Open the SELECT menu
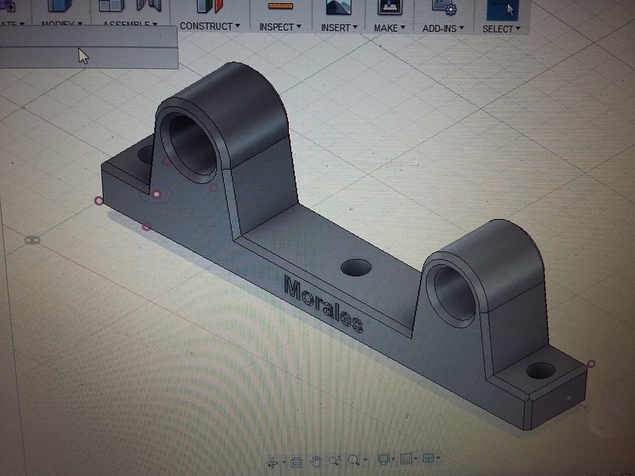This screenshot has width=635, height=476. [501, 29]
